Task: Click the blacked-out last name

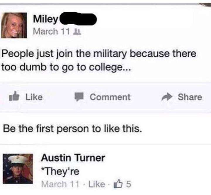Action: (78, 18)
